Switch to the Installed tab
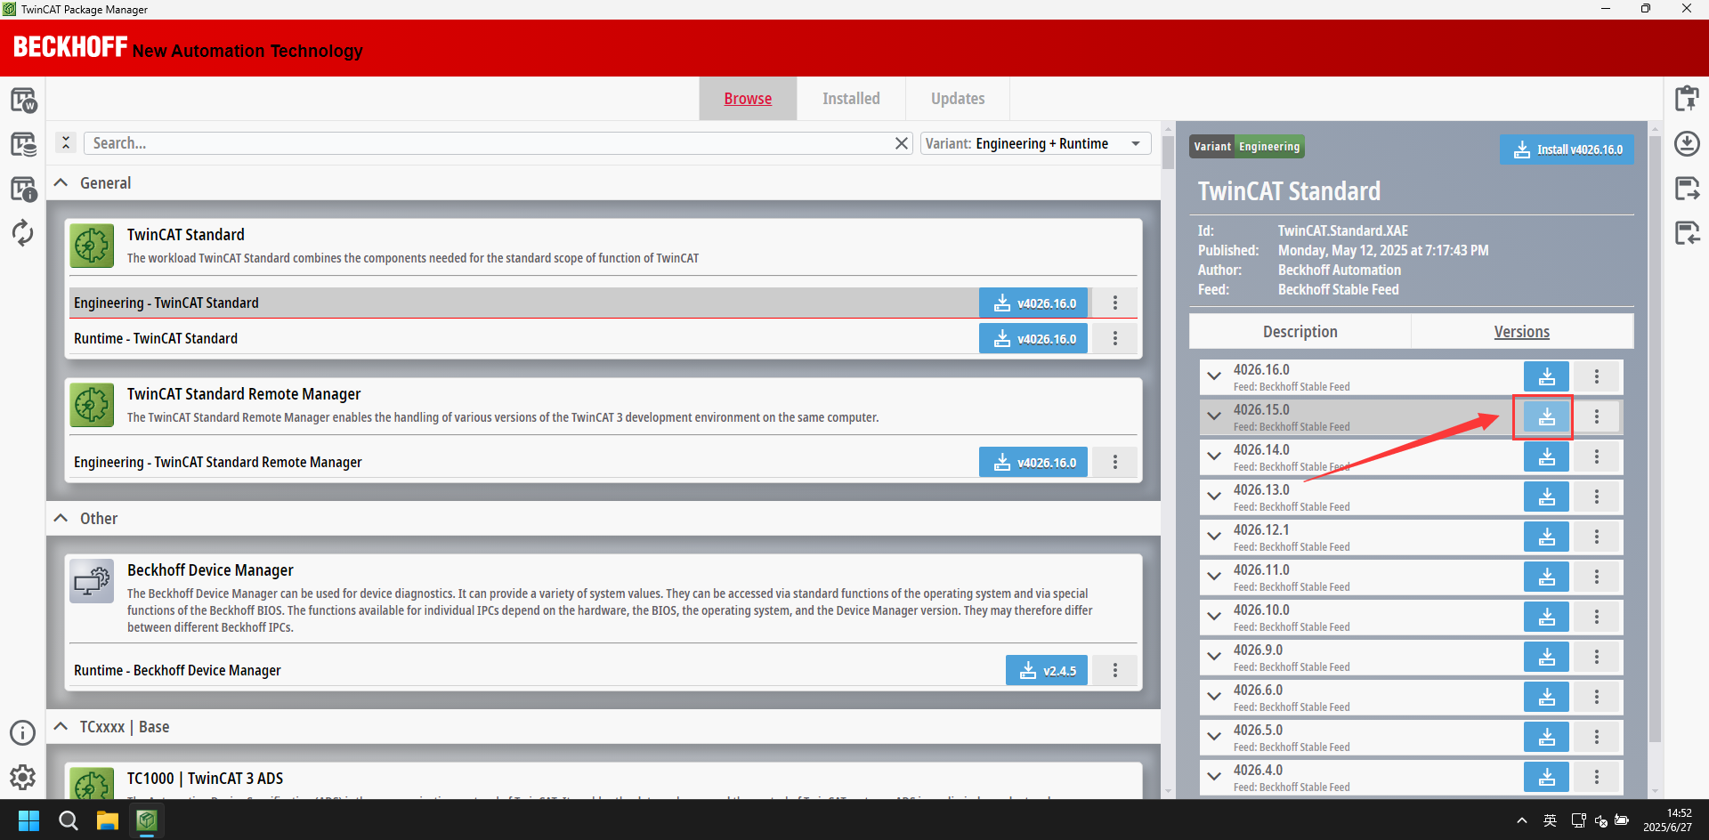 pyautogui.click(x=850, y=99)
